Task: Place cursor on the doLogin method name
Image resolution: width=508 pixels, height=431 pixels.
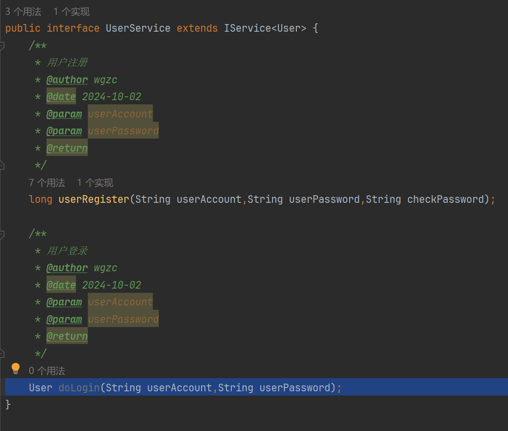Action: [x=79, y=387]
